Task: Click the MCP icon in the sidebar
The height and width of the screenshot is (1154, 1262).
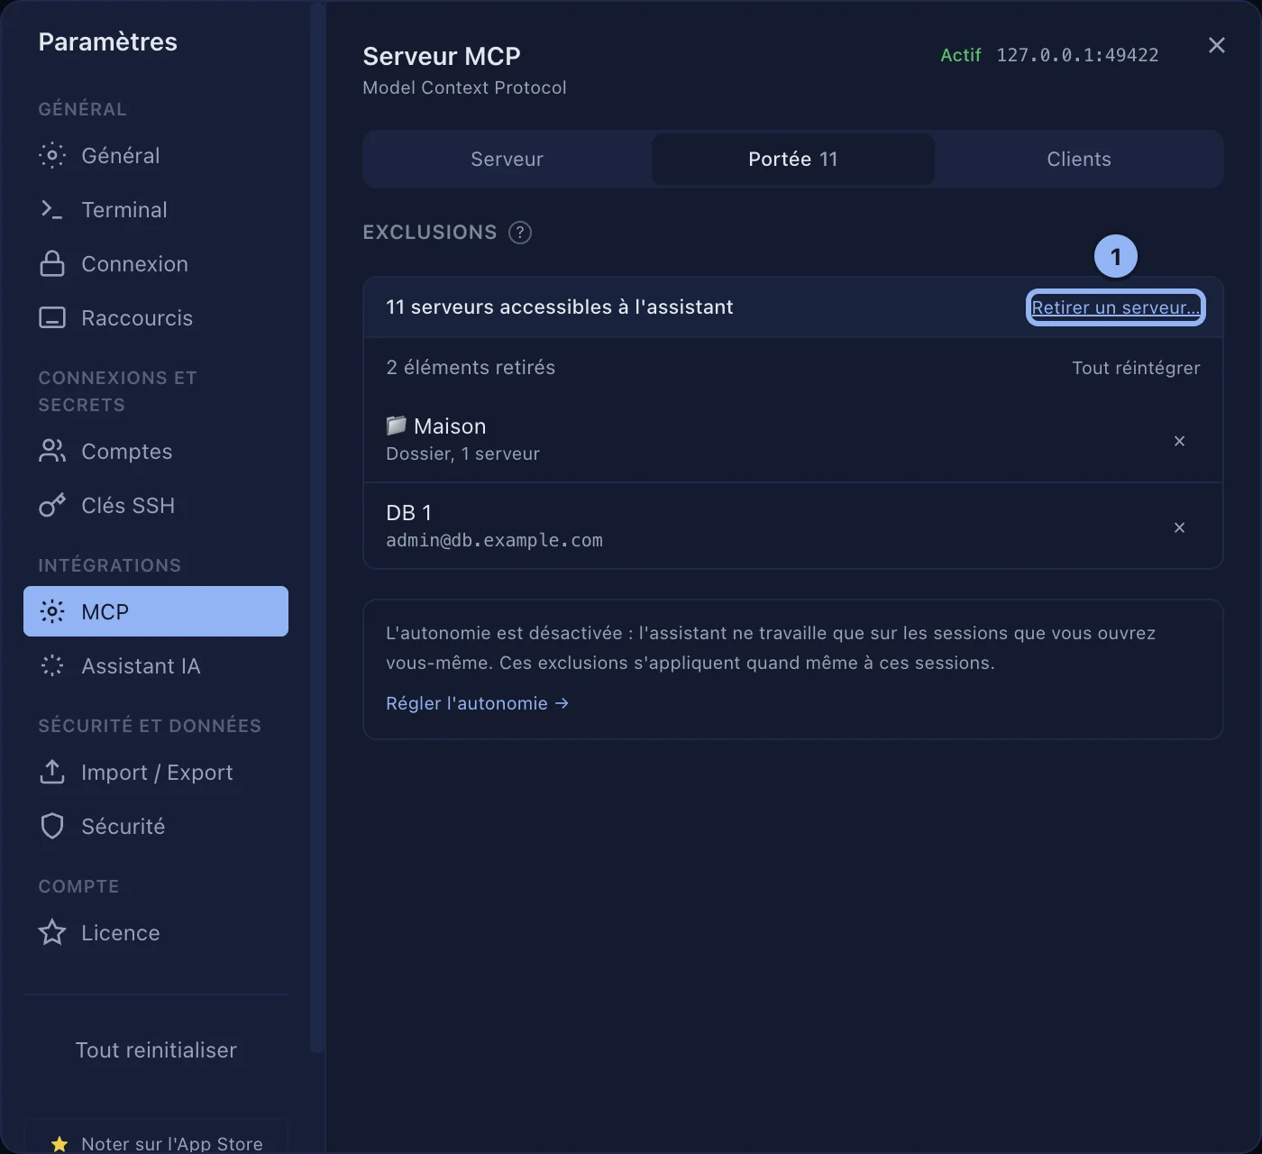Action: pos(52,612)
